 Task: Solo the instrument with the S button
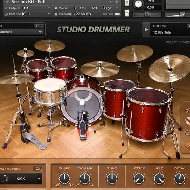(x=127, y=3)
